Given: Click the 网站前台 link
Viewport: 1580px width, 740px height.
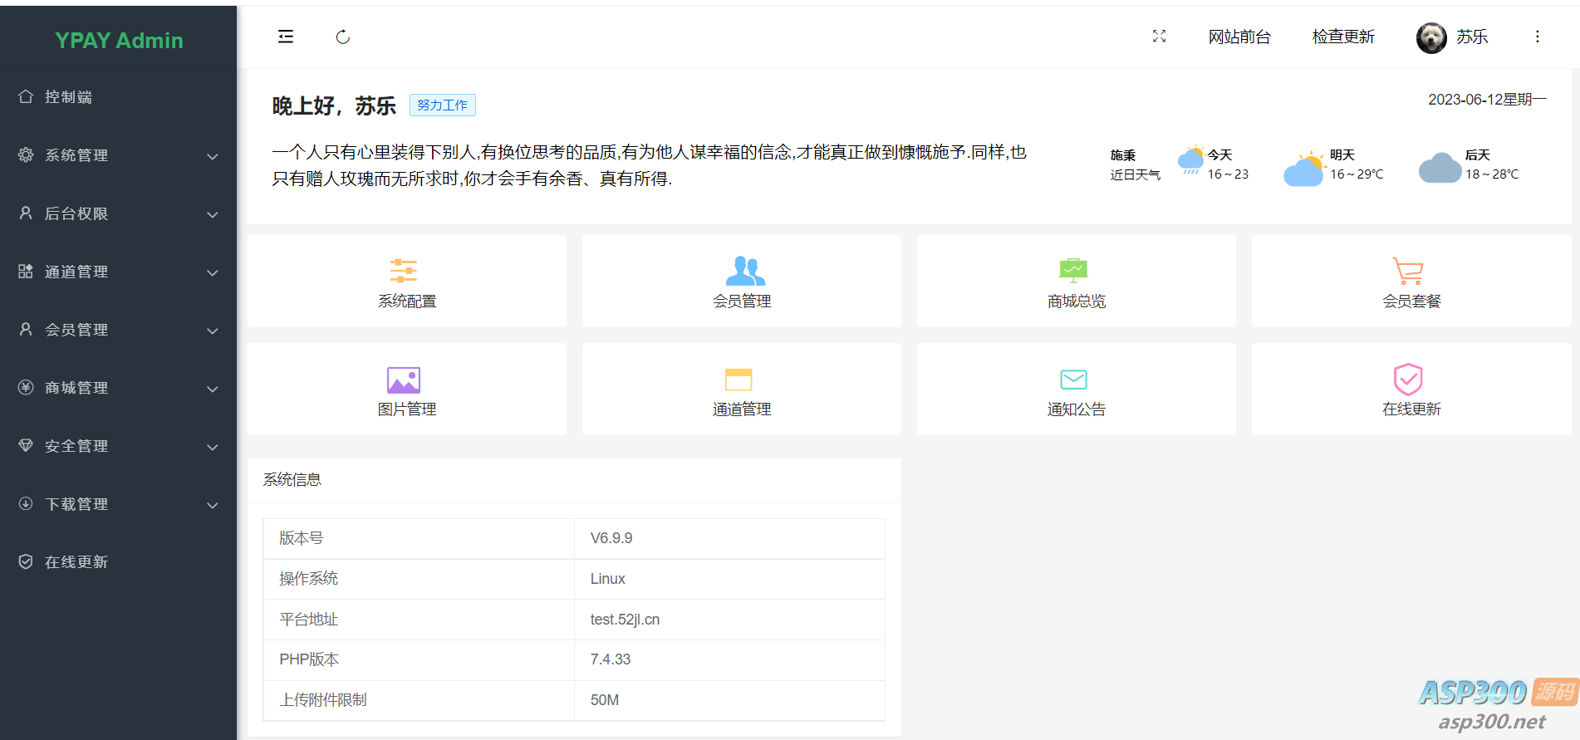Looking at the screenshot, I should 1239,37.
